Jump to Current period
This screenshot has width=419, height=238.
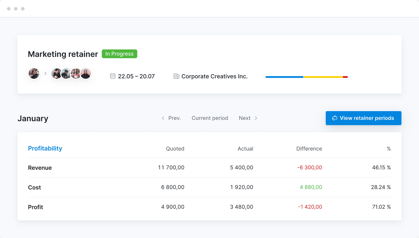click(x=210, y=118)
